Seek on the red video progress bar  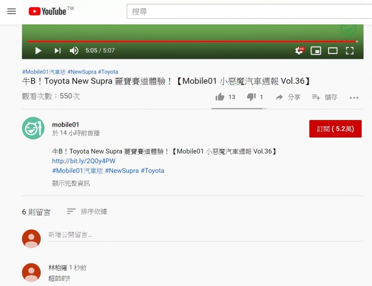(193, 41)
